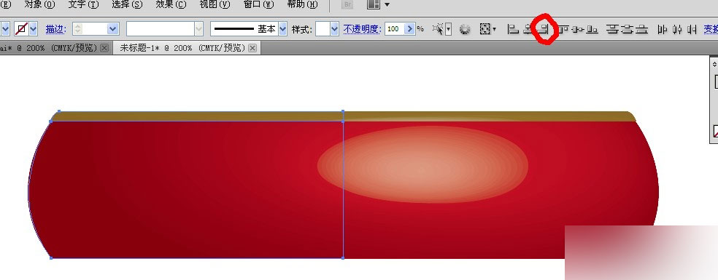Viewport: 718px width, 280px height.
Task: Select the pale highlight ellipse on canvas
Action: point(422,164)
